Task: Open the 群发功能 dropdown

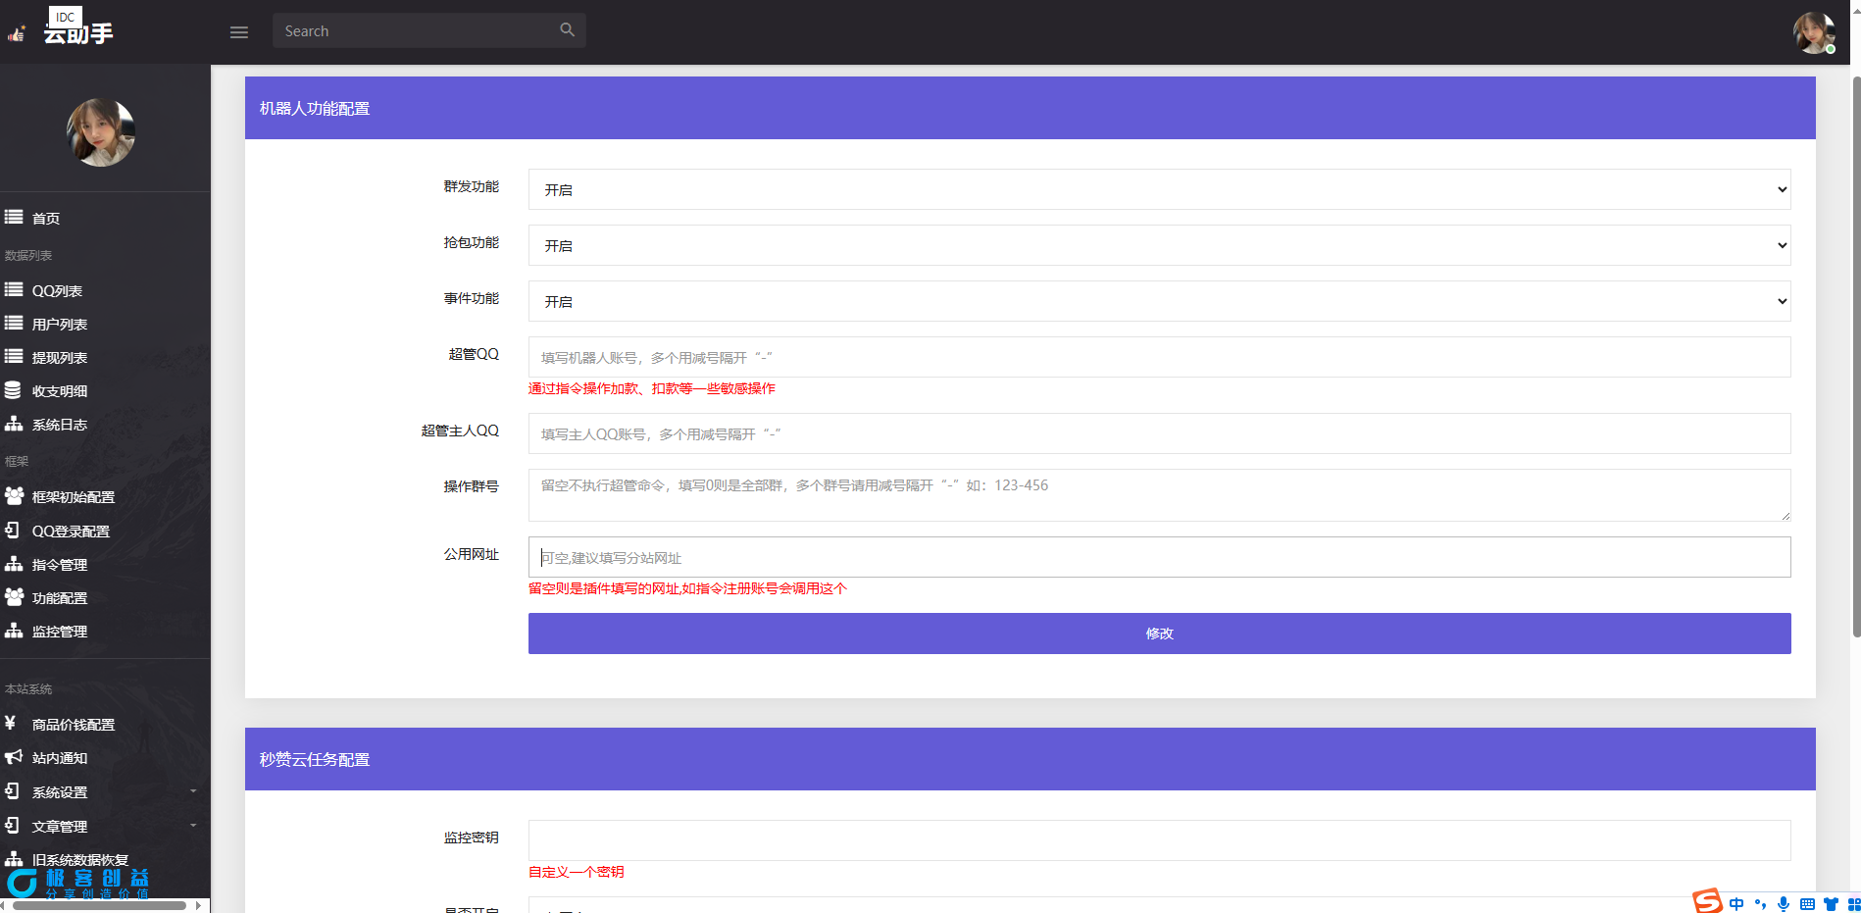Action: (x=1158, y=189)
